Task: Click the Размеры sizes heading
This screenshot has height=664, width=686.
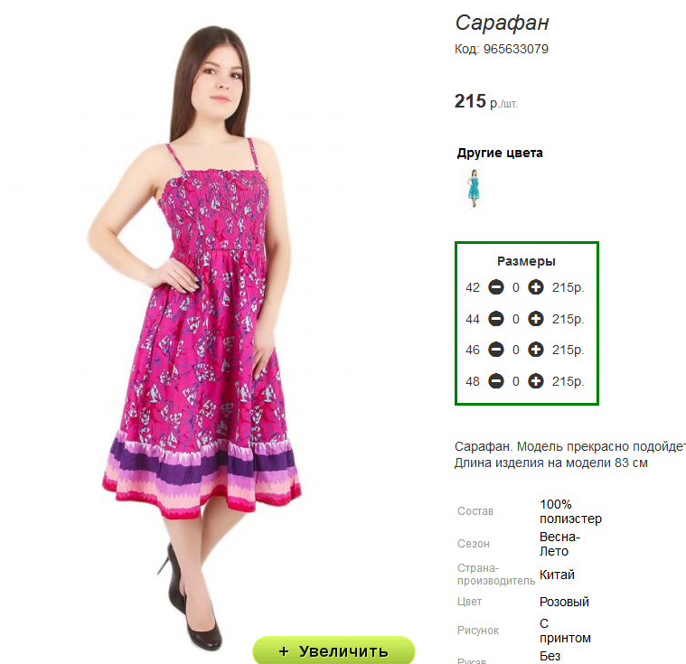Action: tap(526, 262)
